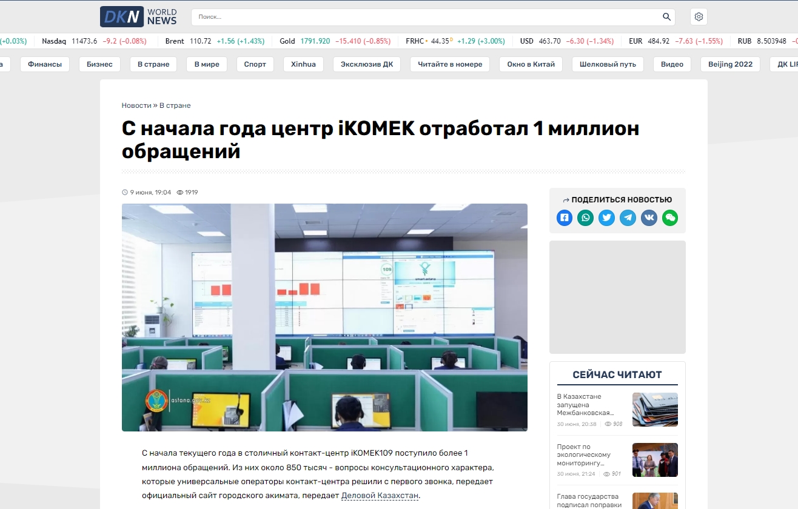Share the news on Facebook
Image resolution: width=798 pixels, height=509 pixels.
[565, 218]
